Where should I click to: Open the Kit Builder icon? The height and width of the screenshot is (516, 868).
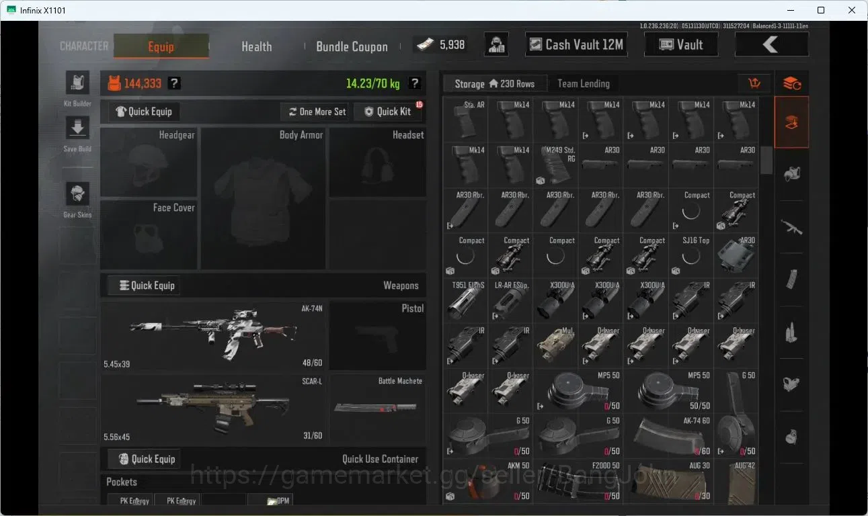(77, 83)
